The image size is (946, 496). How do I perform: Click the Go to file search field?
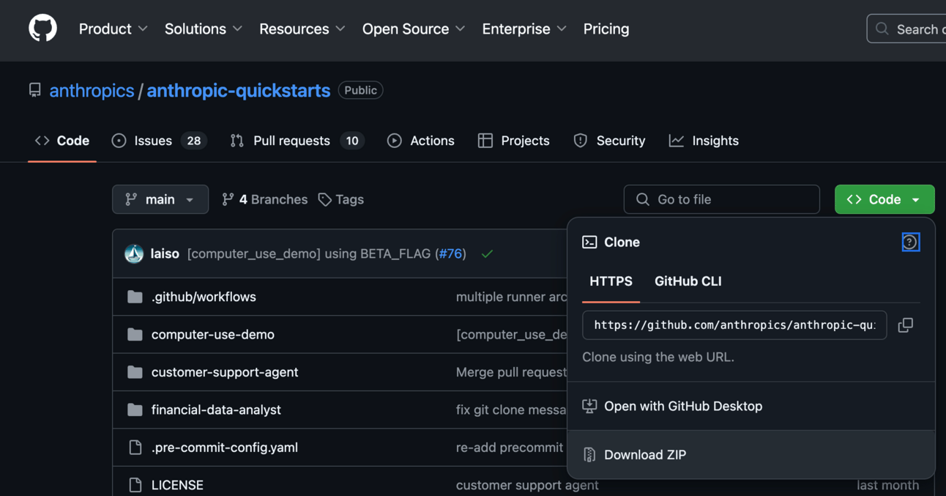click(x=721, y=199)
